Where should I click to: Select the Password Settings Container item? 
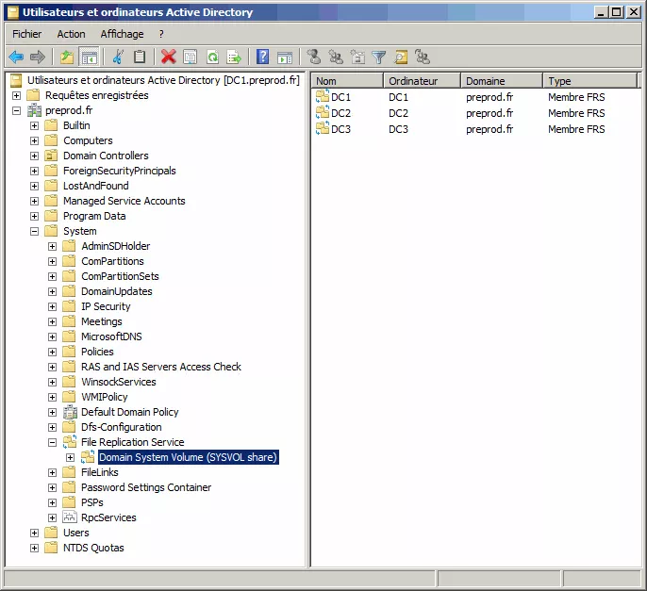146,487
